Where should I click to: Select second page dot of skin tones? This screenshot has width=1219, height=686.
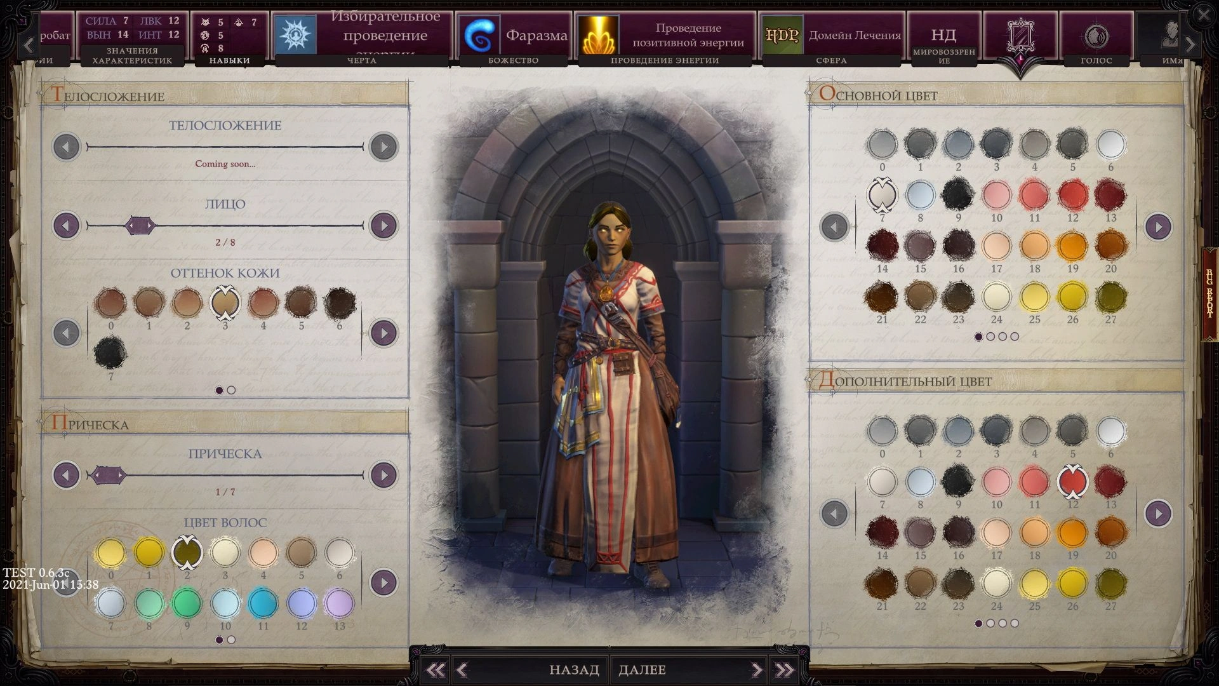click(x=231, y=390)
